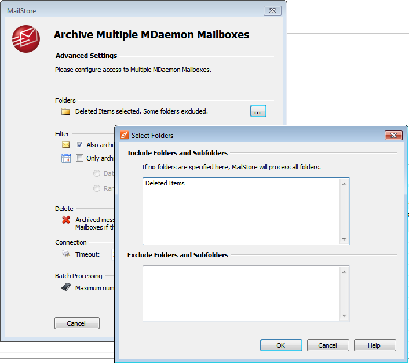Click 'Deleted Items selected. Some folders excluded.' text
This screenshot has height=364, width=409.
pyautogui.click(x=141, y=111)
